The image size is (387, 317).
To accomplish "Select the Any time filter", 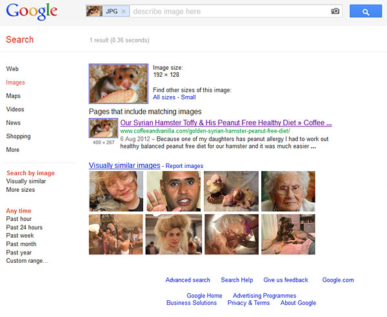I will pos(19,210).
